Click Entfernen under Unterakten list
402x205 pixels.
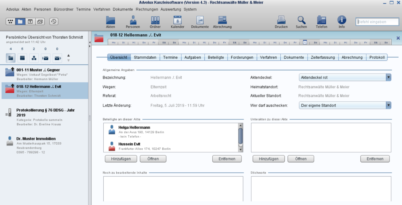pyautogui.click(x=375, y=159)
